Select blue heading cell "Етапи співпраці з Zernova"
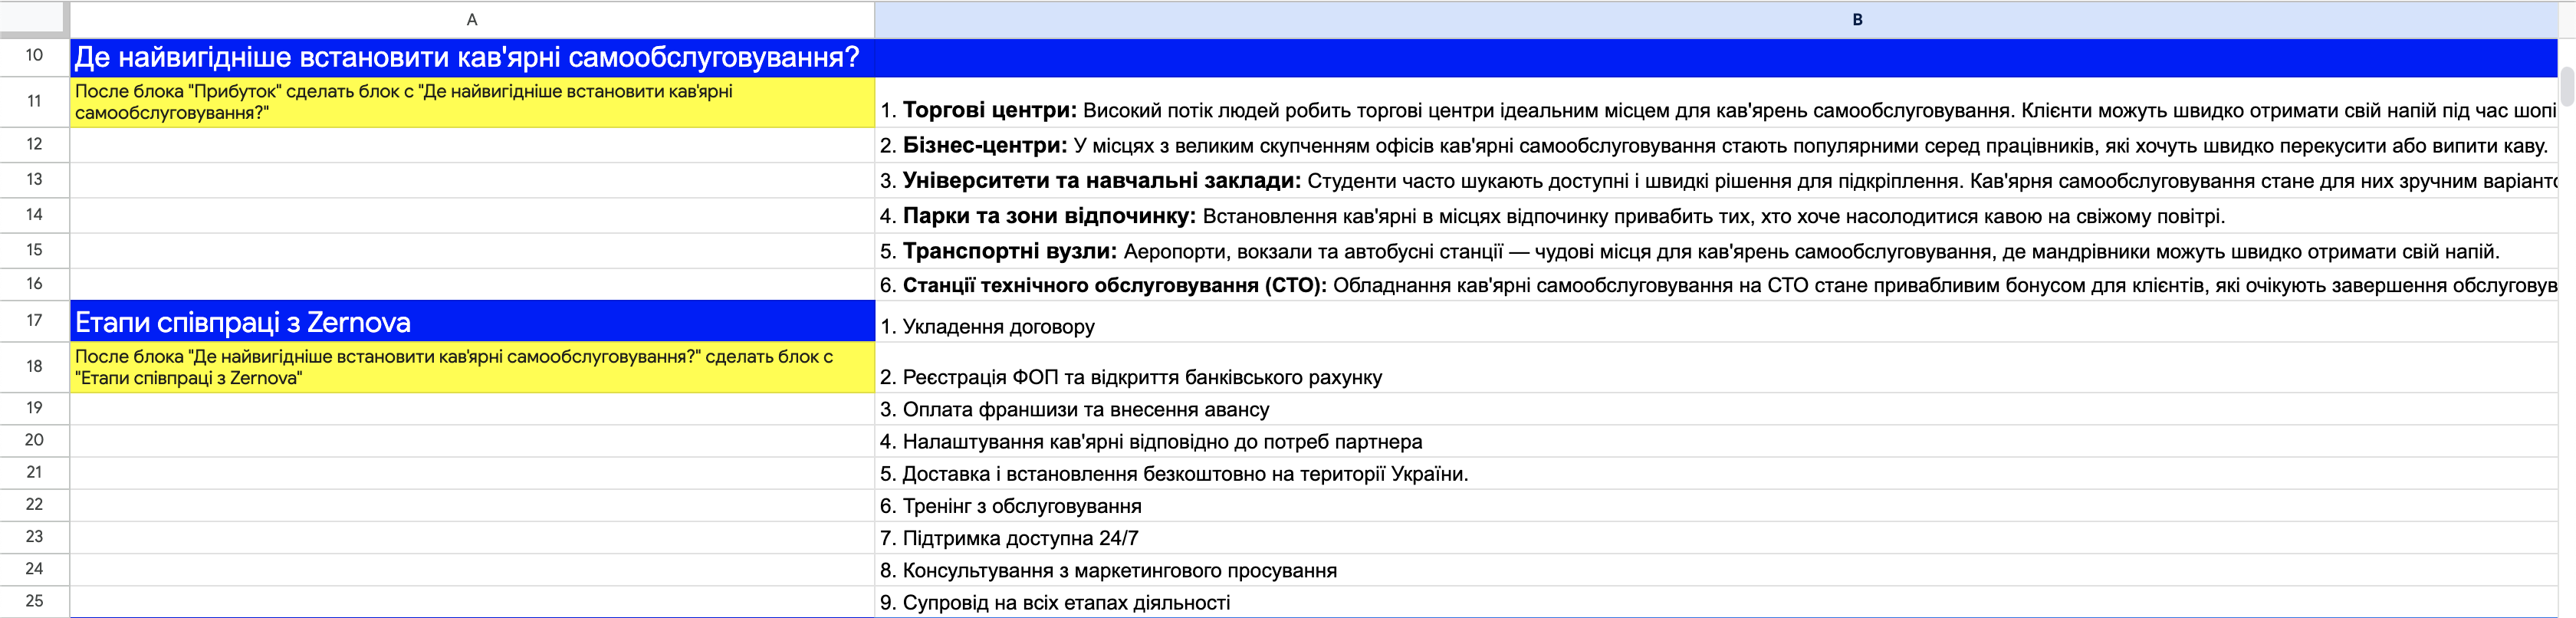 coord(472,322)
